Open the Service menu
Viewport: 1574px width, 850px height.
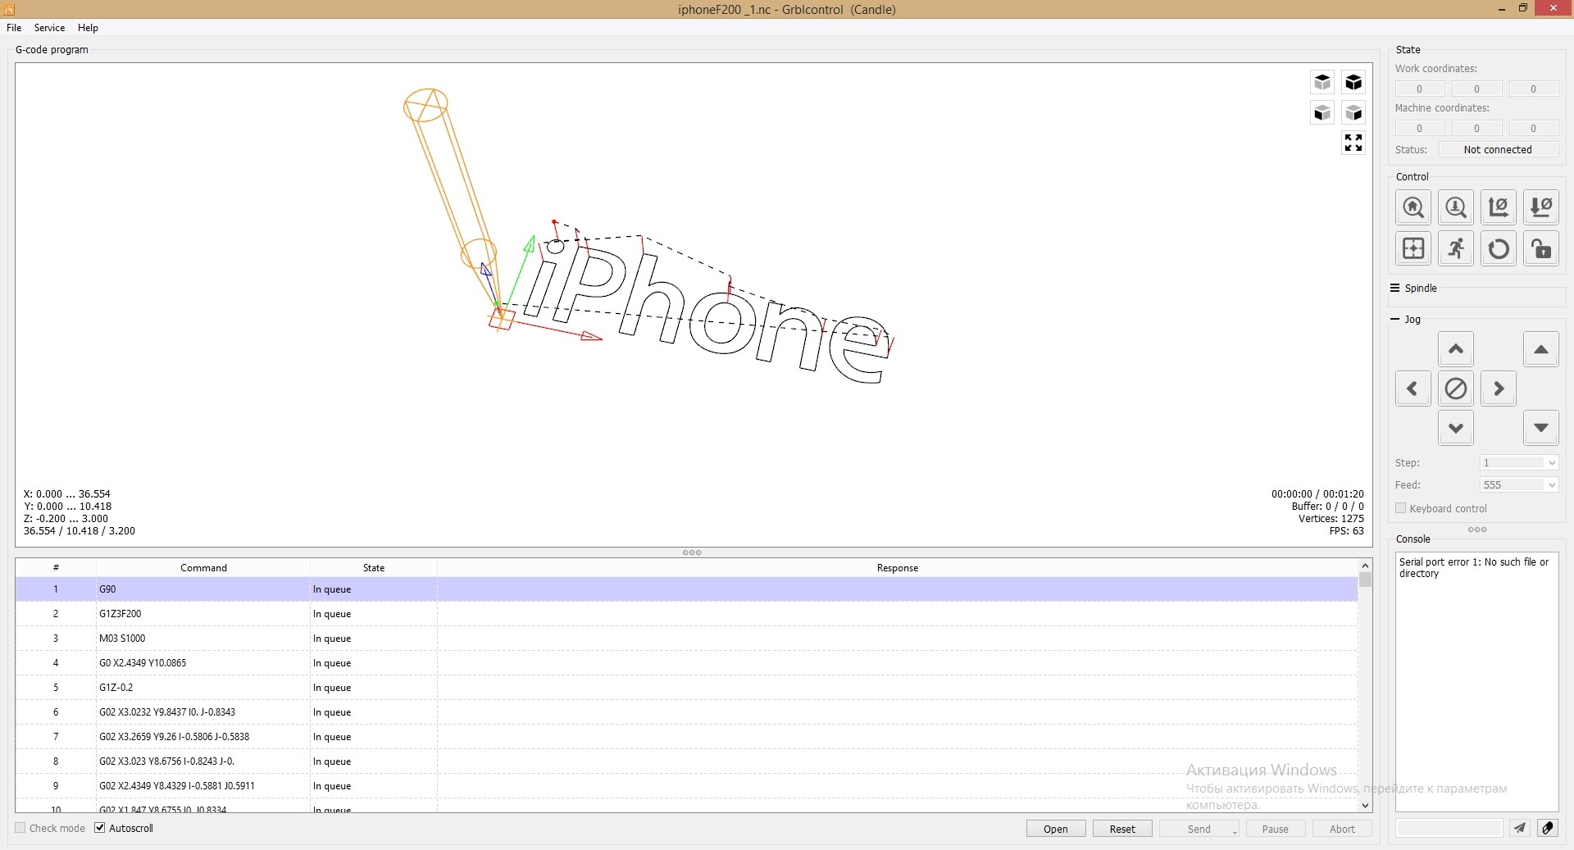click(49, 28)
